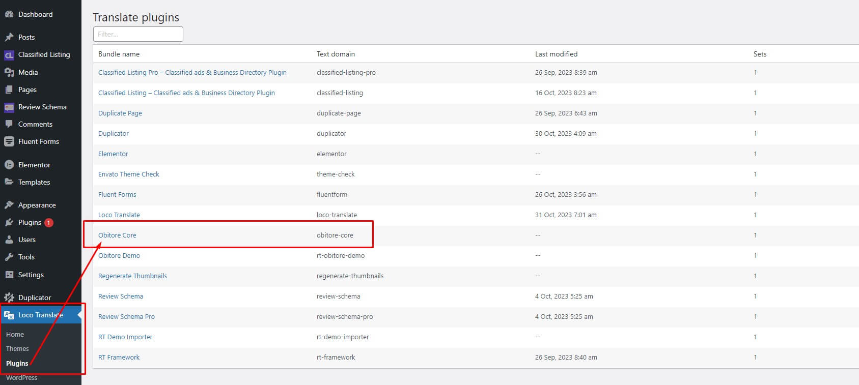Click the 26 Sep, 2023 8:40 am date

pyautogui.click(x=566, y=357)
